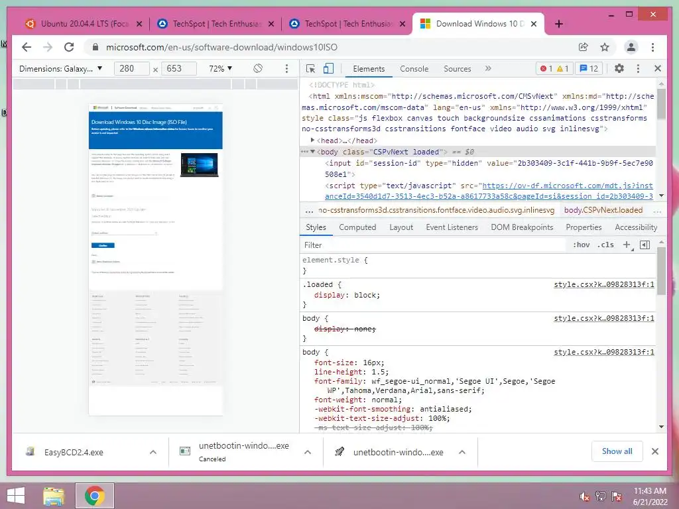Open DevTools settings gear
The image size is (679, 509).
click(x=619, y=68)
